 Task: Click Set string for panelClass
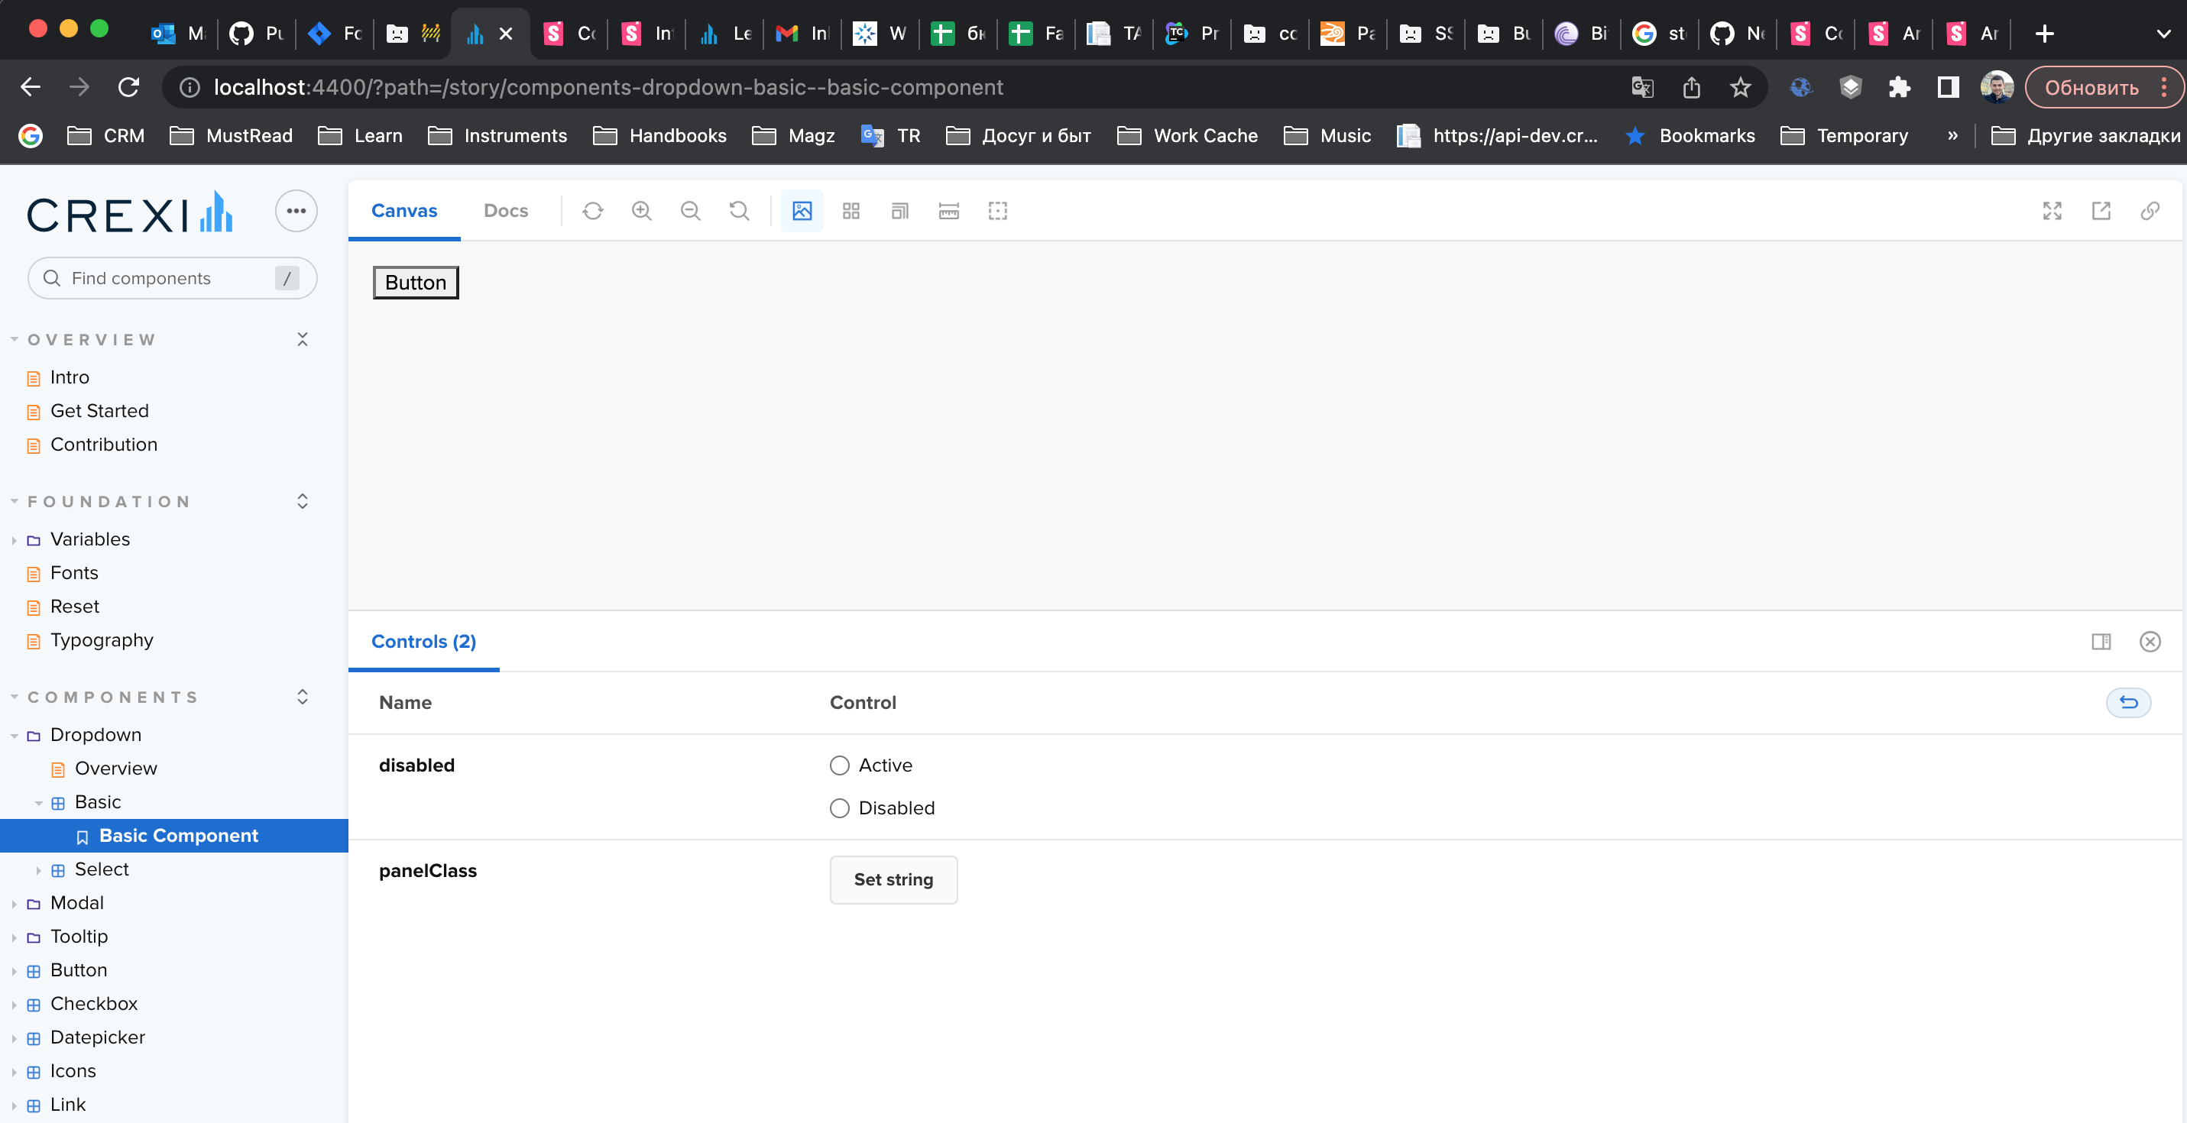click(x=893, y=879)
